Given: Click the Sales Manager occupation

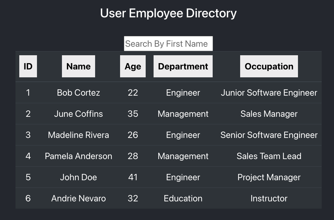Looking at the screenshot, I should click(269, 114).
